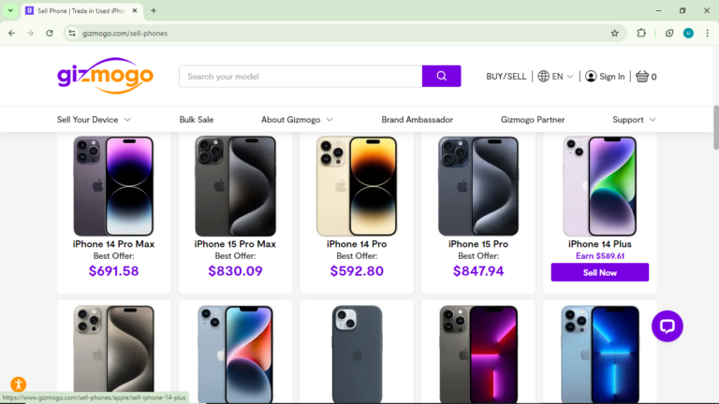Screen dimensions: 719x404
Task: Expand the Sell Your Device menu
Action: click(x=94, y=120)
